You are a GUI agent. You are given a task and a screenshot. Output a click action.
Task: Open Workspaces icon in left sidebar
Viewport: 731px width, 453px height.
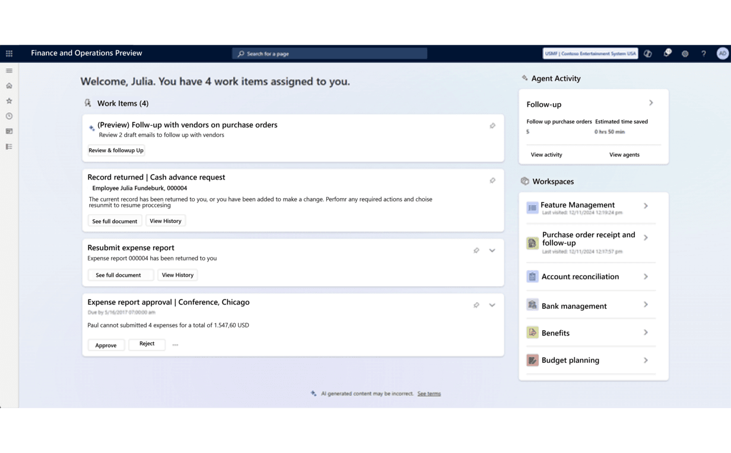coord(9,131)
